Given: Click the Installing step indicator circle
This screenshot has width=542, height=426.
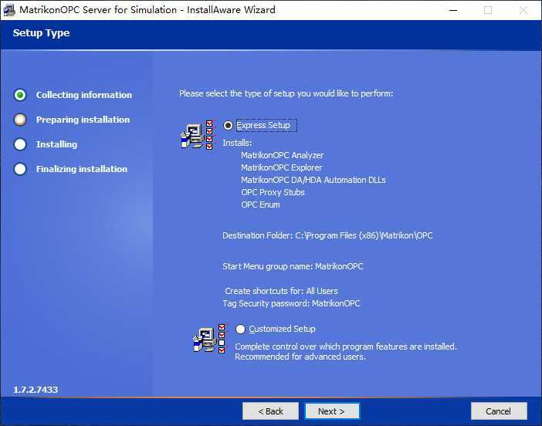Looking at the screenshot, I should 20,144.
